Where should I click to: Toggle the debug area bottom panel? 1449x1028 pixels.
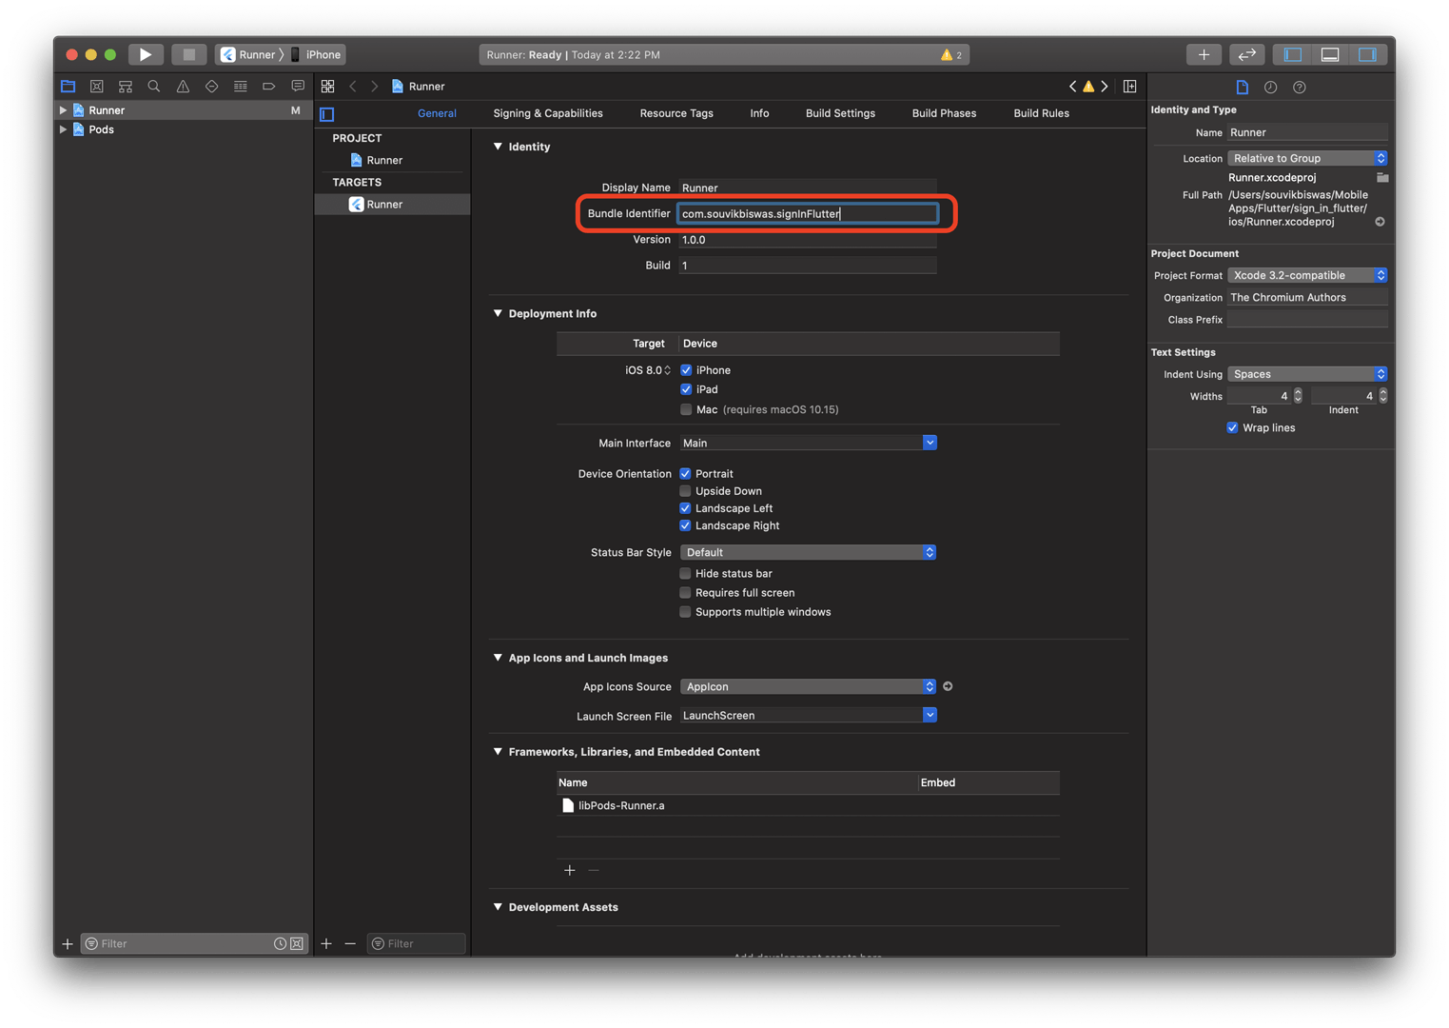pyautogui.click(x=1330, y=55)
